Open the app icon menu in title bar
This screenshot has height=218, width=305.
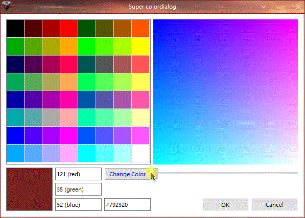tap(7, 6)
